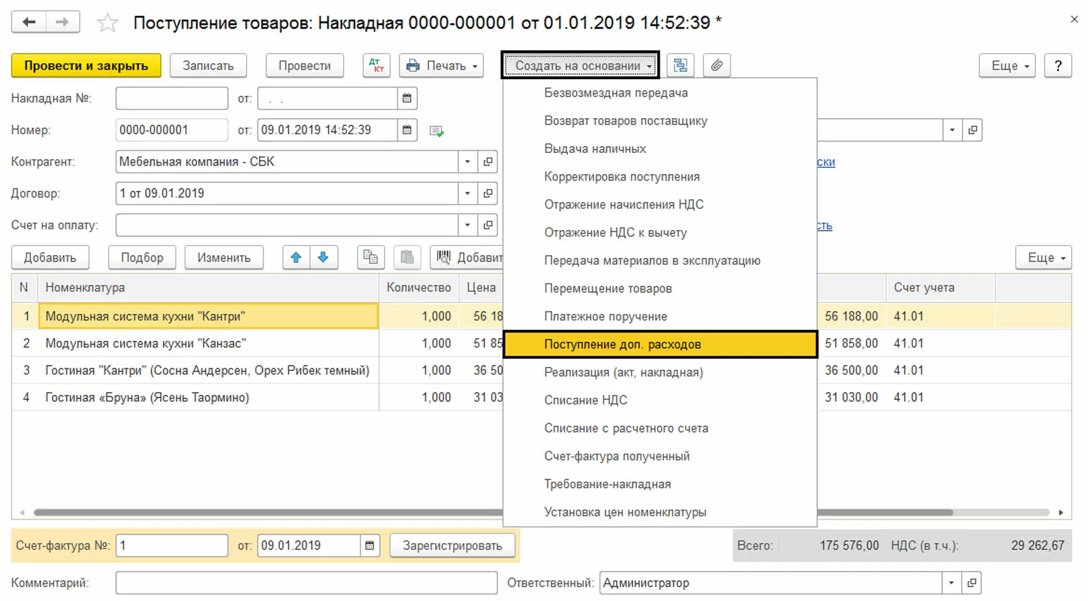Show Dt/Kt accounting entries icon

point(377,66)
